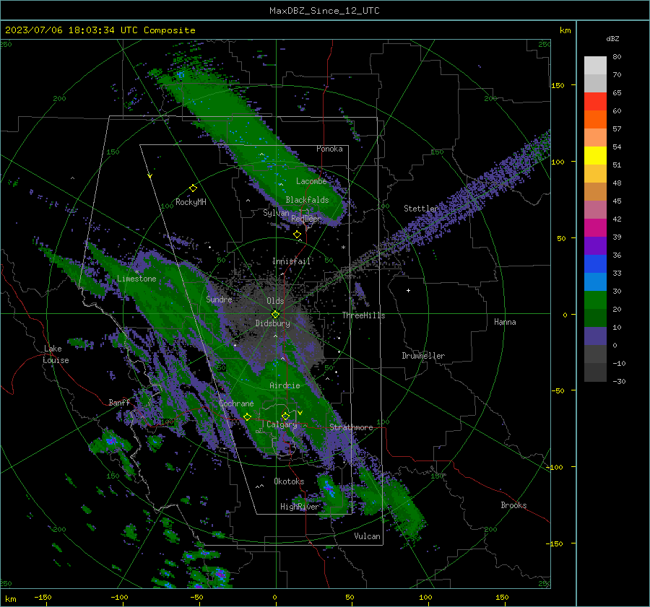This screenshot has width=650, height=607.
Task: Click the Lacombe city label
Action: pos(311,181)
